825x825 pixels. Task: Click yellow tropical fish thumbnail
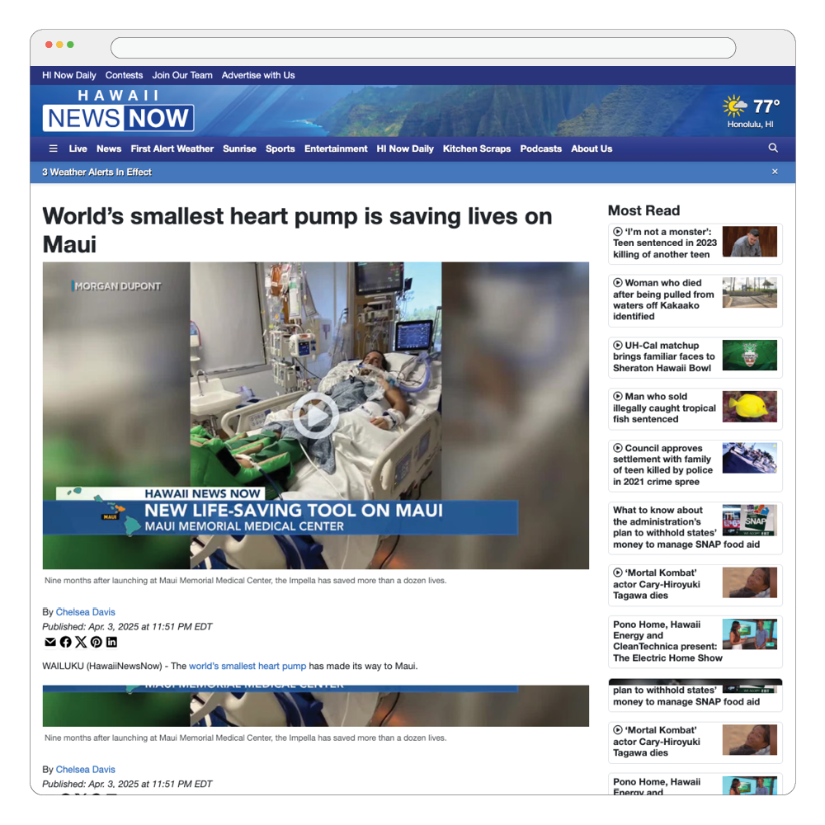750,407
